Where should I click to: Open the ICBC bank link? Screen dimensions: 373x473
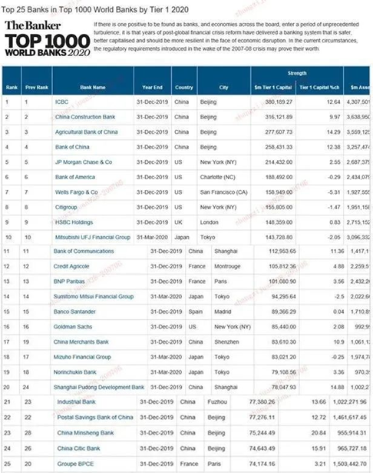pos(61,102)
